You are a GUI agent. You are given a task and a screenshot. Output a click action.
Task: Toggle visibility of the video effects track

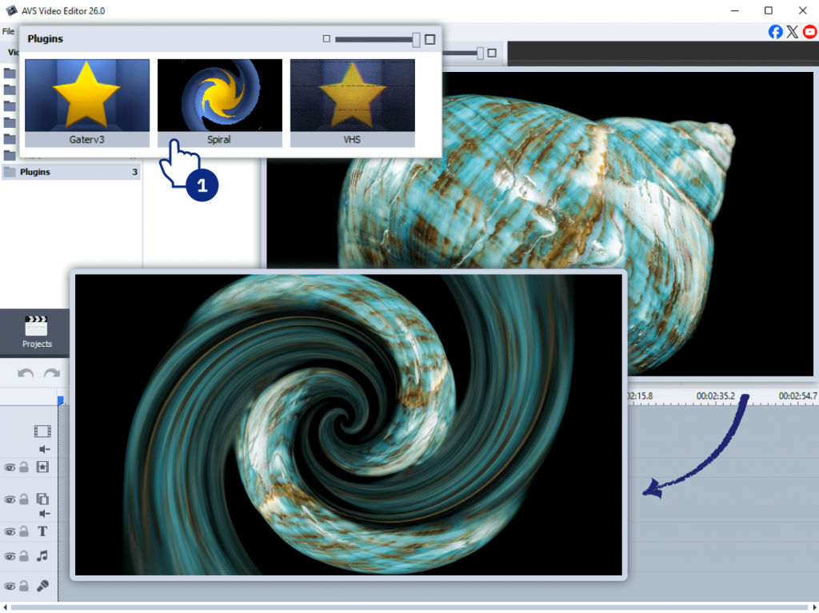tap(10, 468)
